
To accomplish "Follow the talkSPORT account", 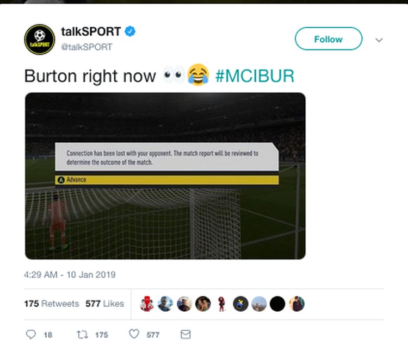I will pyautogui.click(x=329, y=39).
